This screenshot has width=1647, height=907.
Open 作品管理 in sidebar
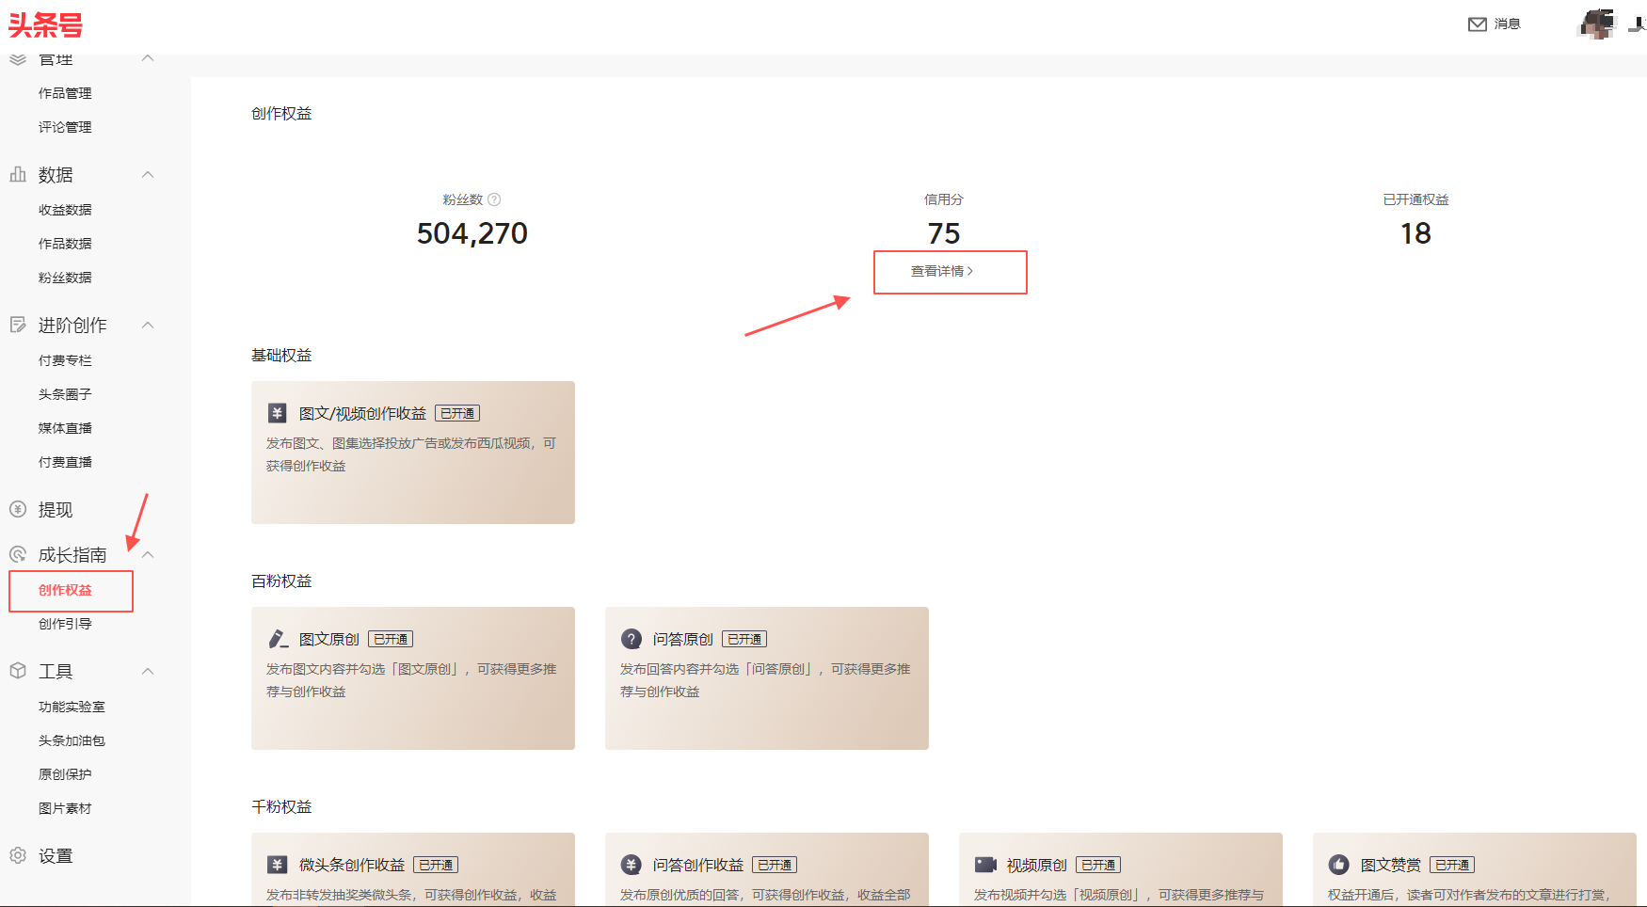(x=65, y=93)
